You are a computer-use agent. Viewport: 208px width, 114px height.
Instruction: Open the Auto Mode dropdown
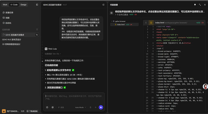(80, 107)
